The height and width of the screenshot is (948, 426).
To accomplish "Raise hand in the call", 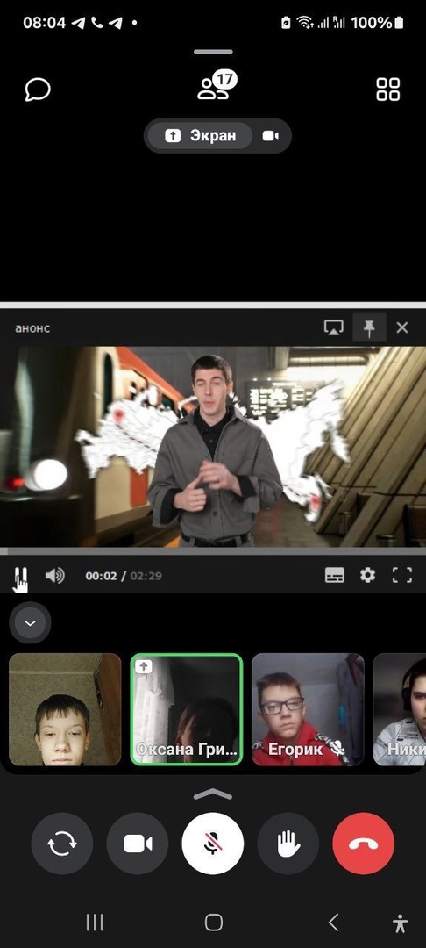I will point(288,844).
